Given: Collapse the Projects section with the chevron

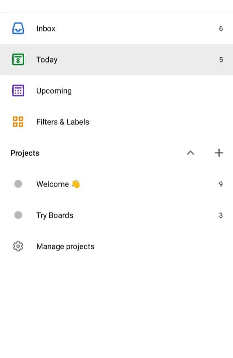Looking at the screenshot, I should [x=191, y=153].
